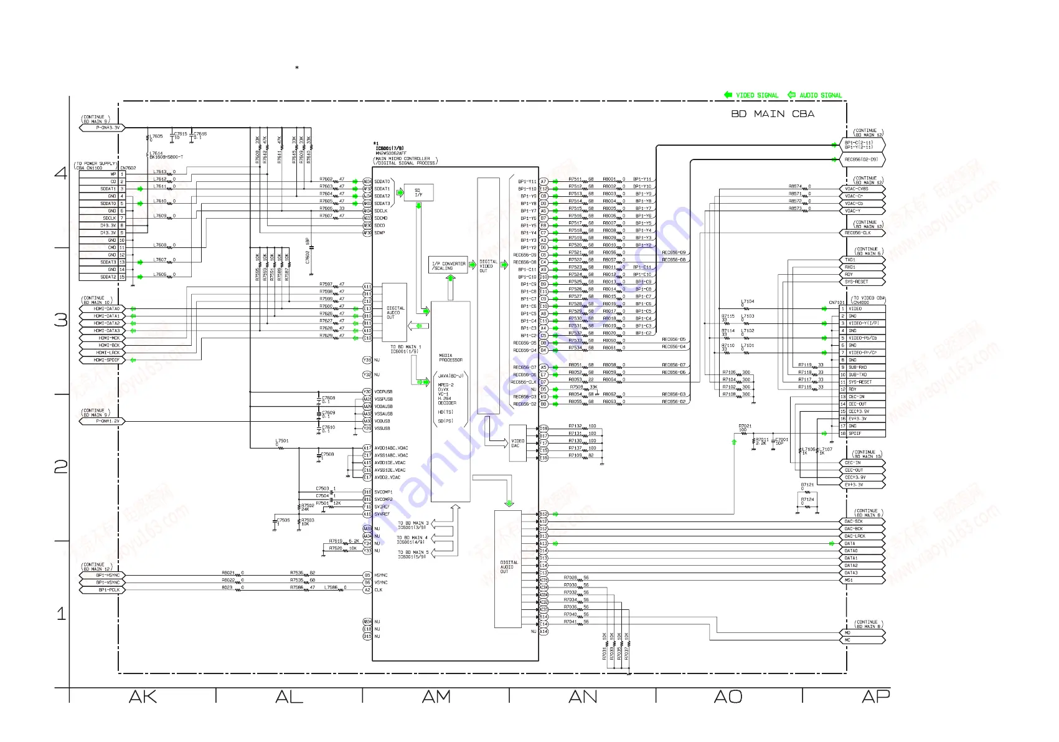The image size is (1059, 742).
Task: Click the P-ON+1.2V signal tag
Action: [103, 421]
